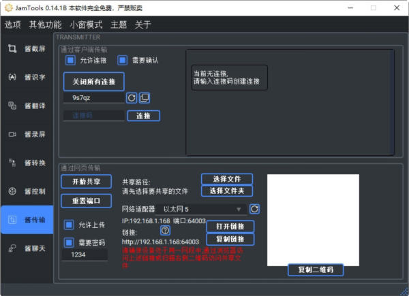The width and height of the screenshot is (409, 296).
Task: Click the 复制链接 button
Action: 230,240
